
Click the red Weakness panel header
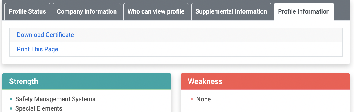coord(265,81)
